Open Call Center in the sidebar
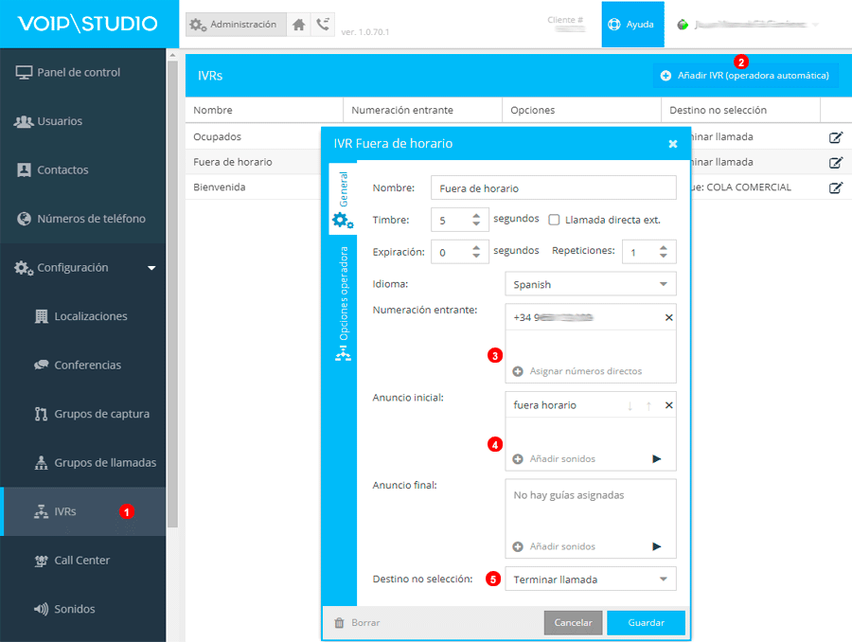Viewport: 852px width, 642px height. [81, 561]
